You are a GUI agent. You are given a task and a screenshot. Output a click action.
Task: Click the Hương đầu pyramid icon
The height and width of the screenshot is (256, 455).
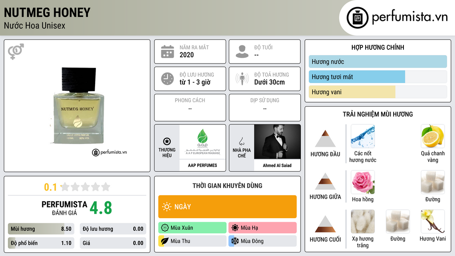coord(325,139)
